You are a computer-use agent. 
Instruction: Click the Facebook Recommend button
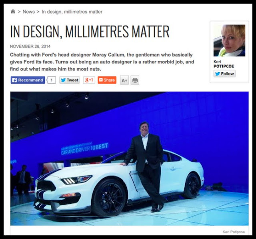(x=28, y=80)
